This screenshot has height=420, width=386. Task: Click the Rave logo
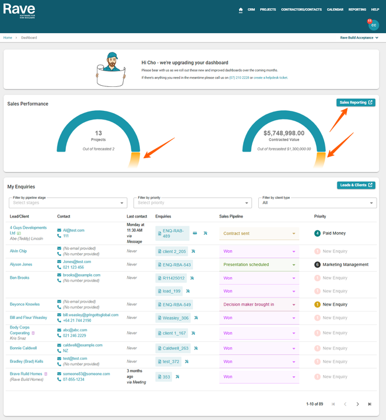pyautogui.click(x=19, y=10)
